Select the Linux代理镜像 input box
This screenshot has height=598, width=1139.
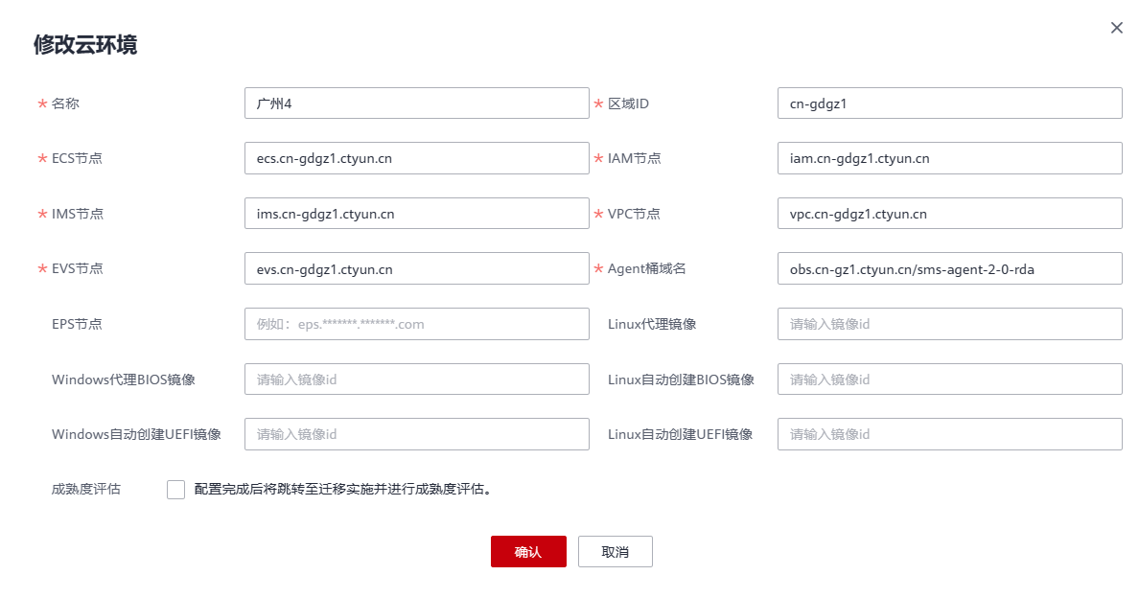949,323
